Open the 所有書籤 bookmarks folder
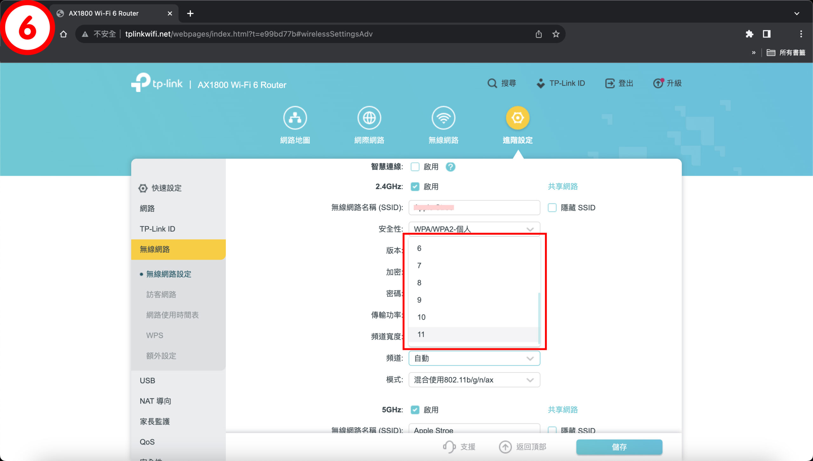Screen dimensions: 813x461 coord(786,52)
